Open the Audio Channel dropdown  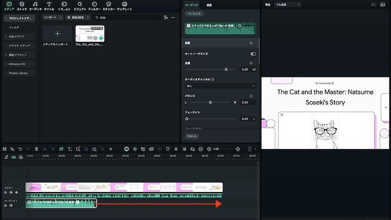[x=220, y=86]
